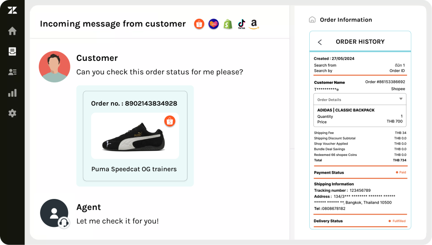
Task: Click the Redeemed 66 shopee Coins row
Action: click(x=360, y=155)
